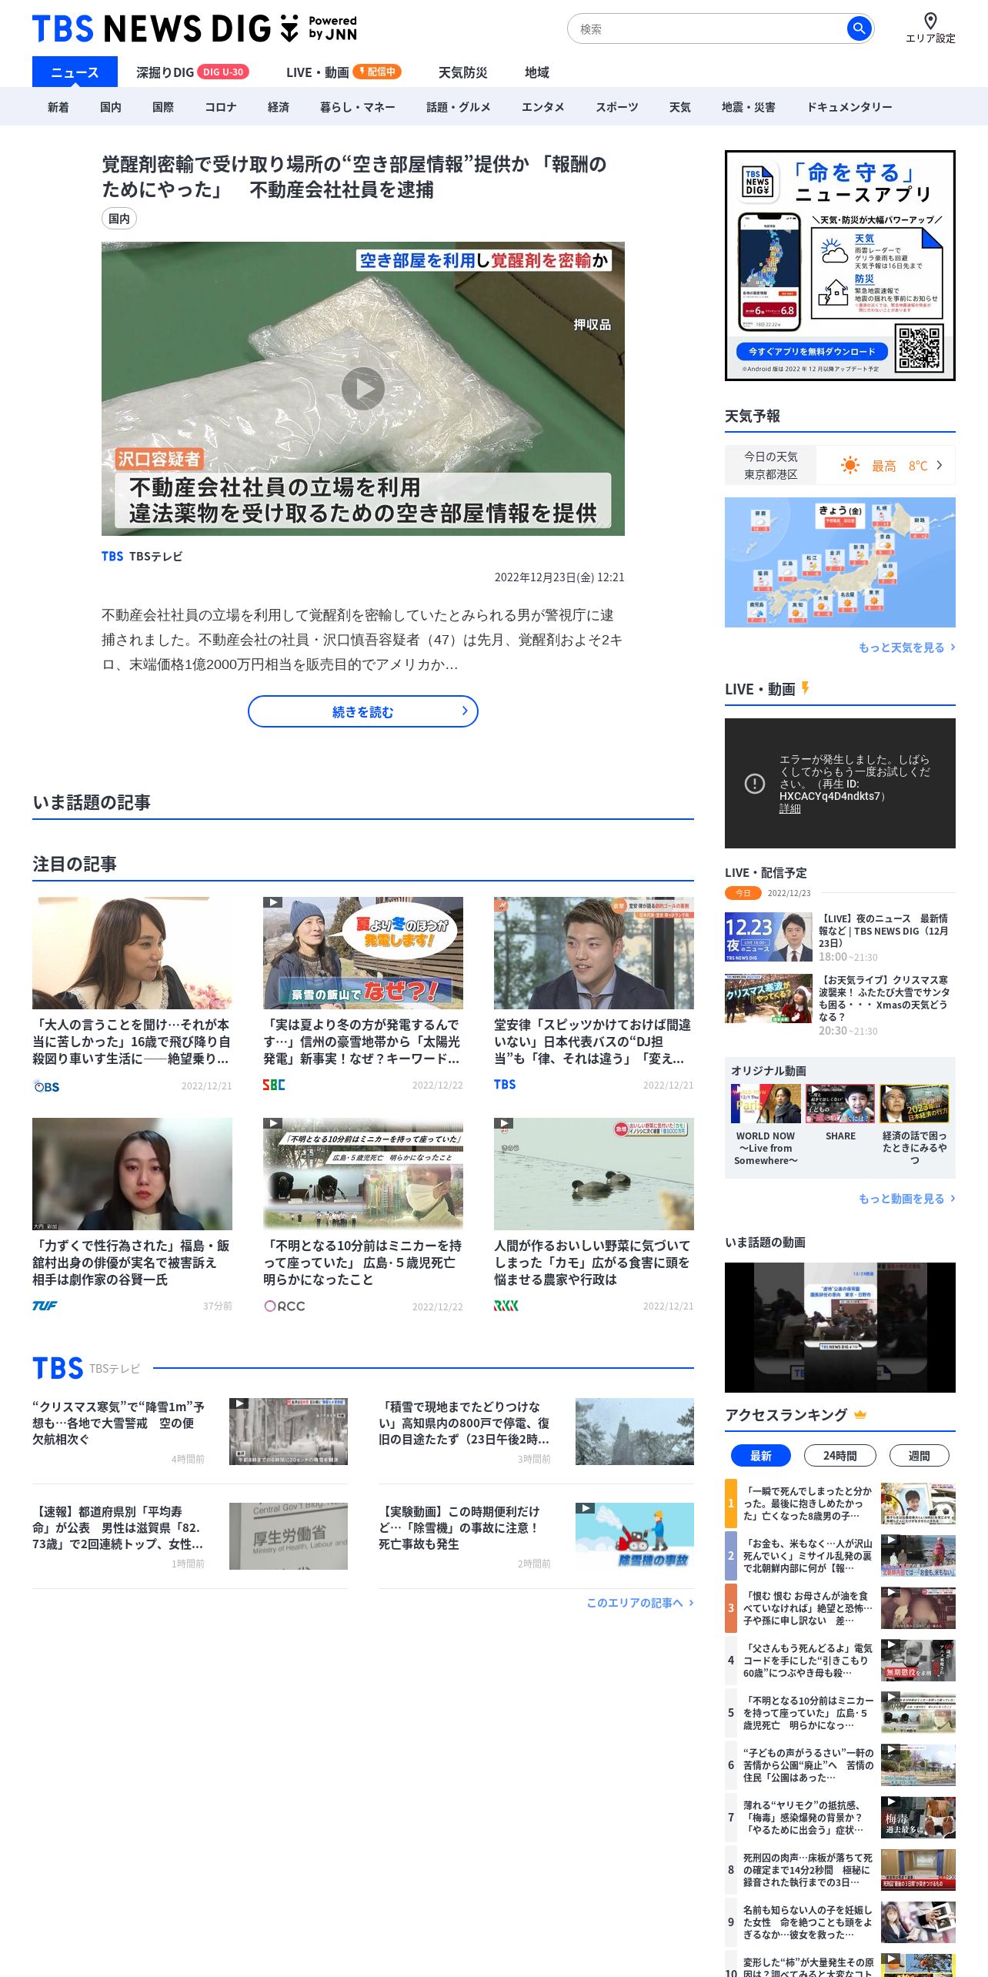Open the 深掘りDIG tab

tap(165, 72)
